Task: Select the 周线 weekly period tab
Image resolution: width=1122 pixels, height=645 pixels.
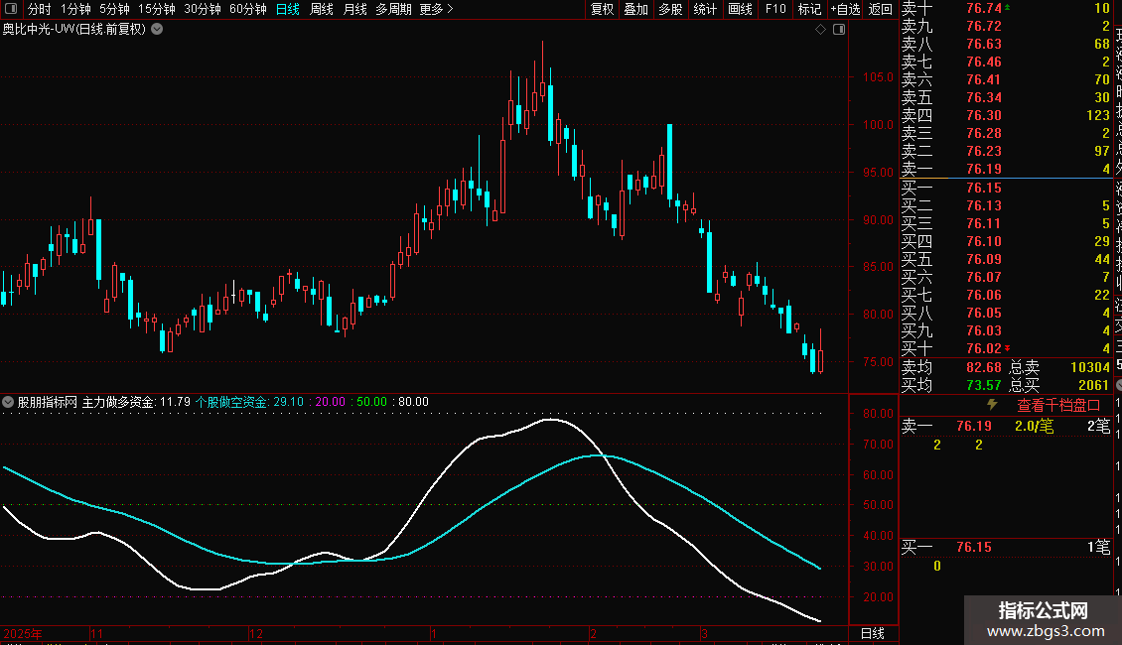Action: [x=322, y=9]
